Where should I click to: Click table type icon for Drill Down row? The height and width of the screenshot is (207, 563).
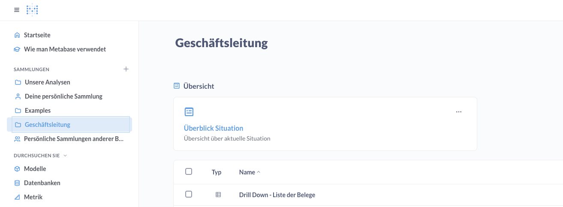click(x=218, y=195)
